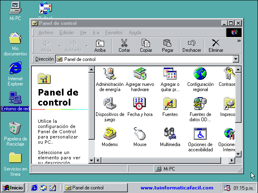This screenshot has width=258, height=193.
Task: Click the 01:15 p.m. clock
Action: (243, 188)
